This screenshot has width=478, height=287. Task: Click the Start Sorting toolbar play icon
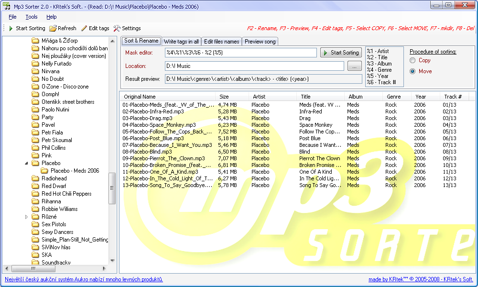pos(11,28)
